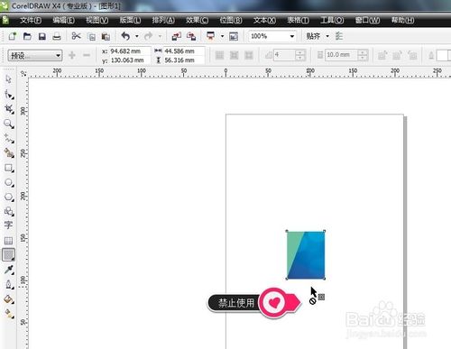Click the x position field 94.682 mm
Screen dimensions: 451x349
pyautogui.click(x=130, y=51)
